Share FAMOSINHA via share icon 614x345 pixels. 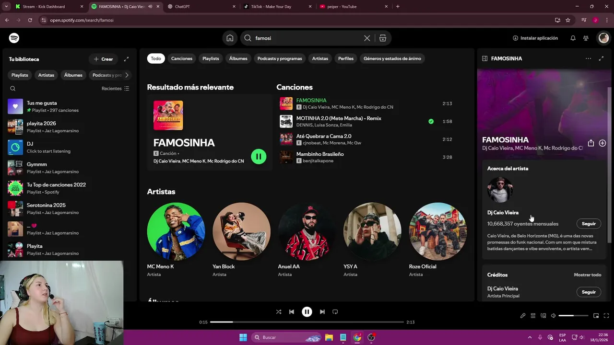point(591,143)
